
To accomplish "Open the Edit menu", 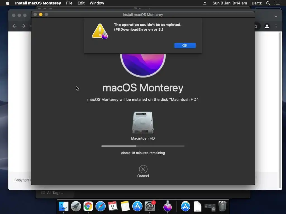I will pos(81,3).
